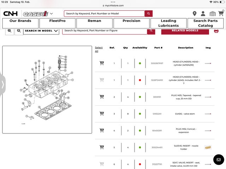Open the Search Parts Catalog menu
The height and width of the screenshot is (169, 226).
click(206, 23)
